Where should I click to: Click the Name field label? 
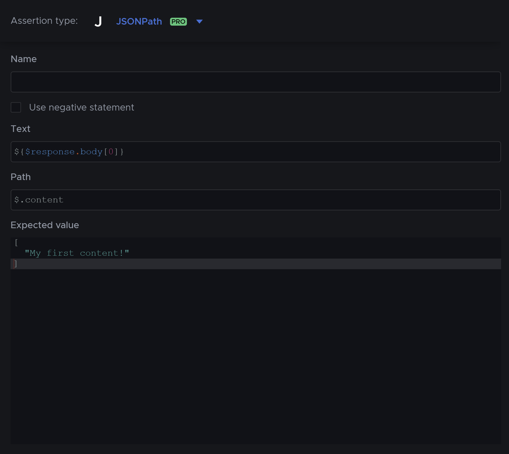coord(23,59)
